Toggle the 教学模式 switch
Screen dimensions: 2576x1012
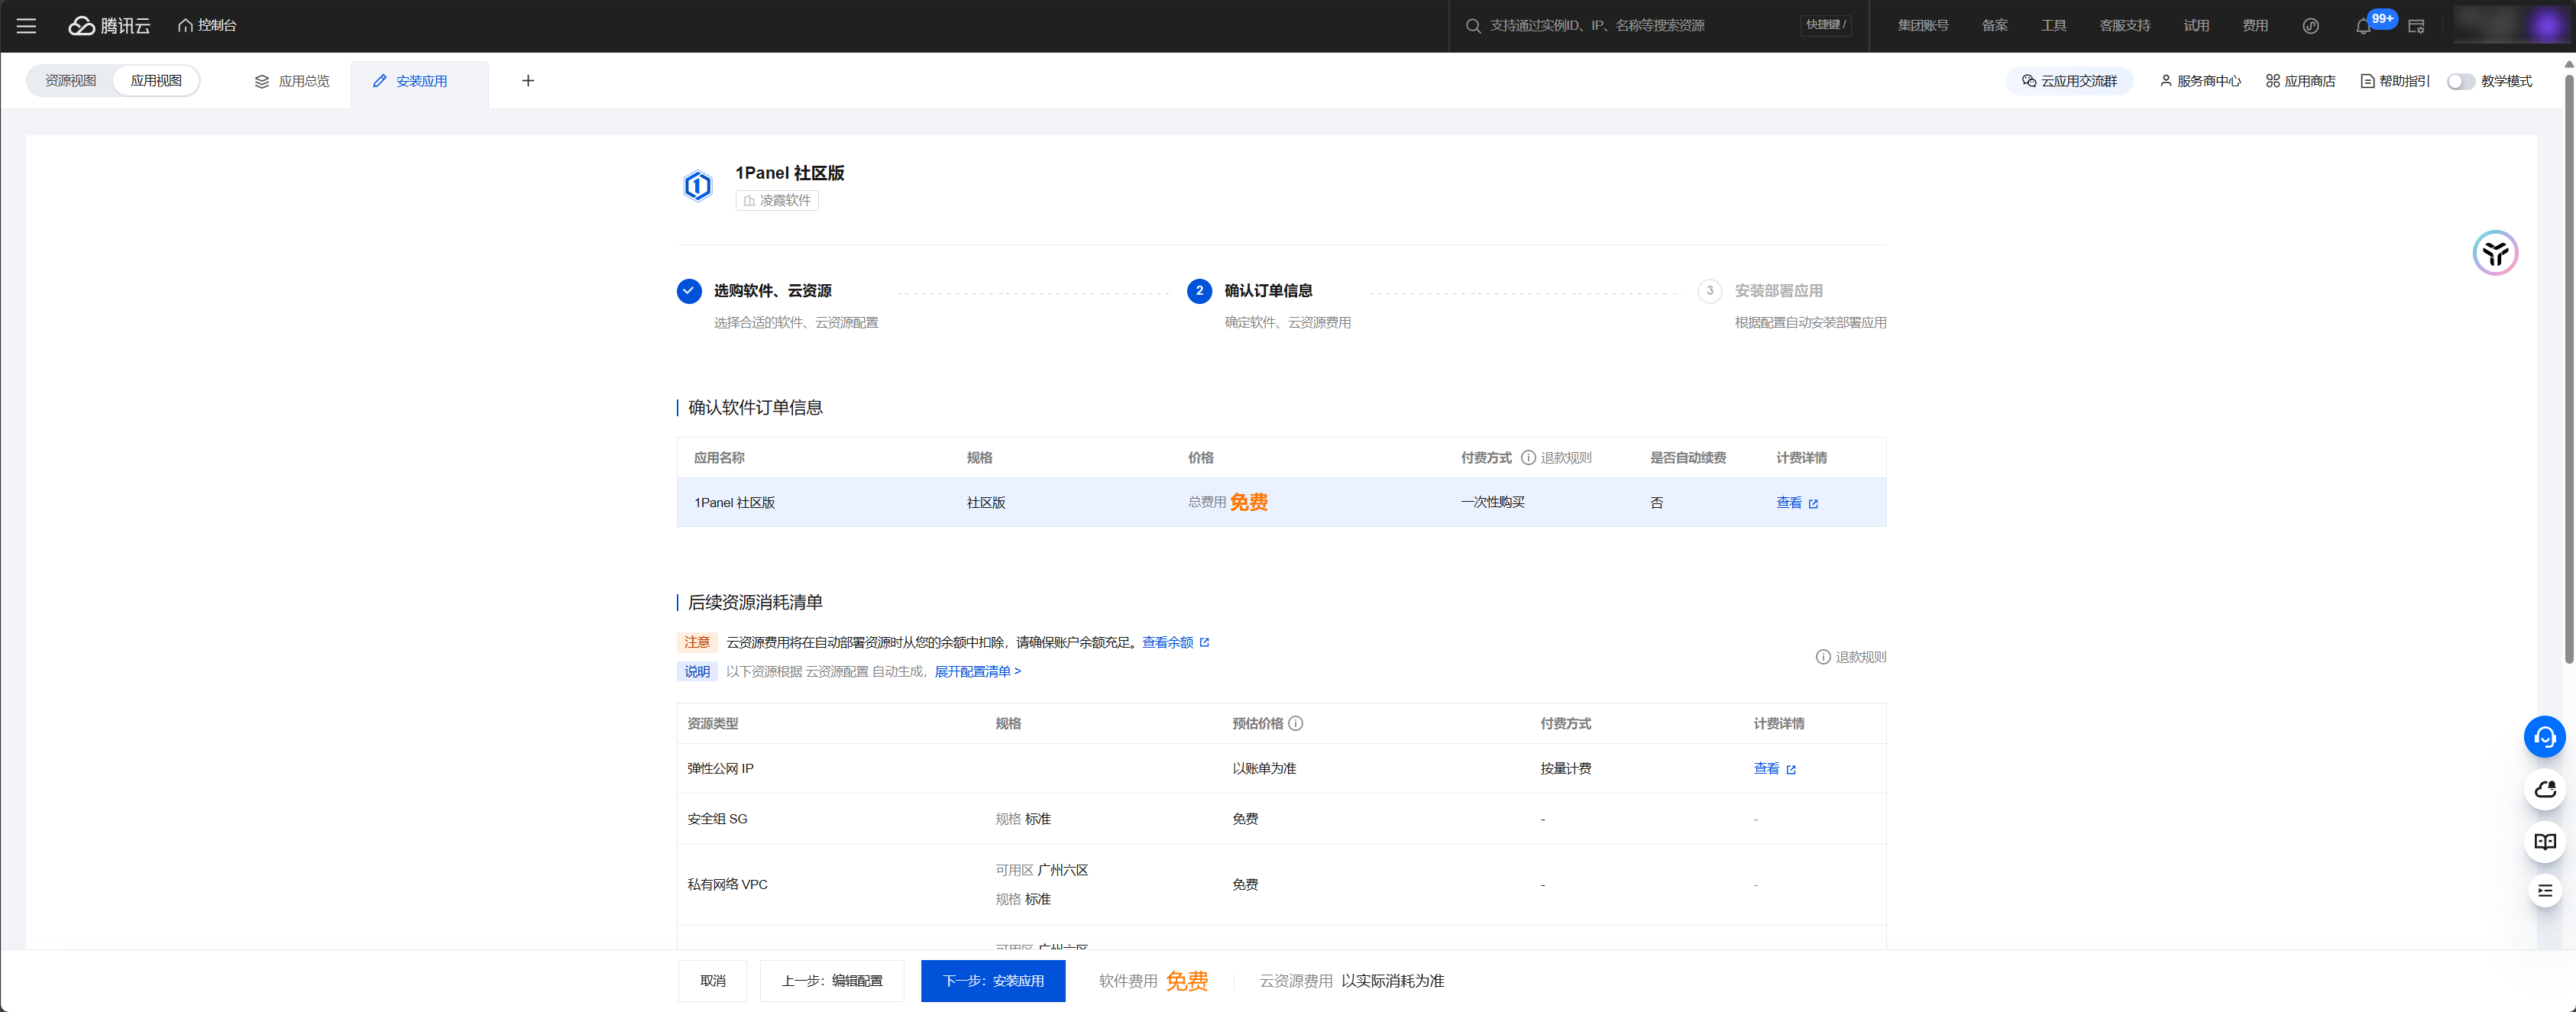coord(2460,82)
